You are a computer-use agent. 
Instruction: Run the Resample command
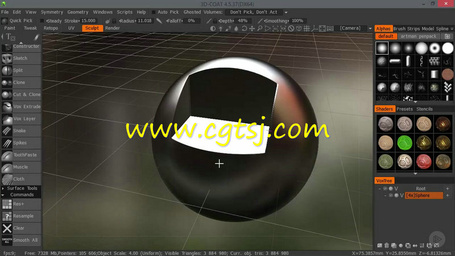point(21,216)
